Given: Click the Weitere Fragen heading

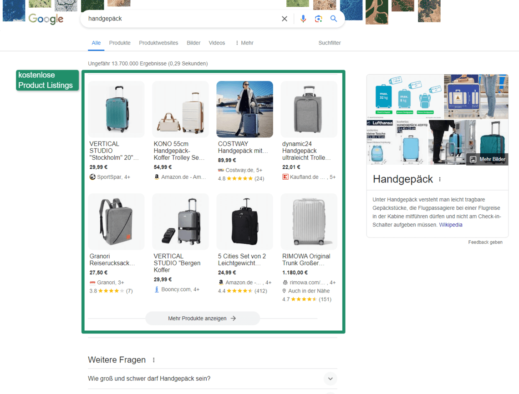Looking at the screenshot, I should tap(117, 360).
